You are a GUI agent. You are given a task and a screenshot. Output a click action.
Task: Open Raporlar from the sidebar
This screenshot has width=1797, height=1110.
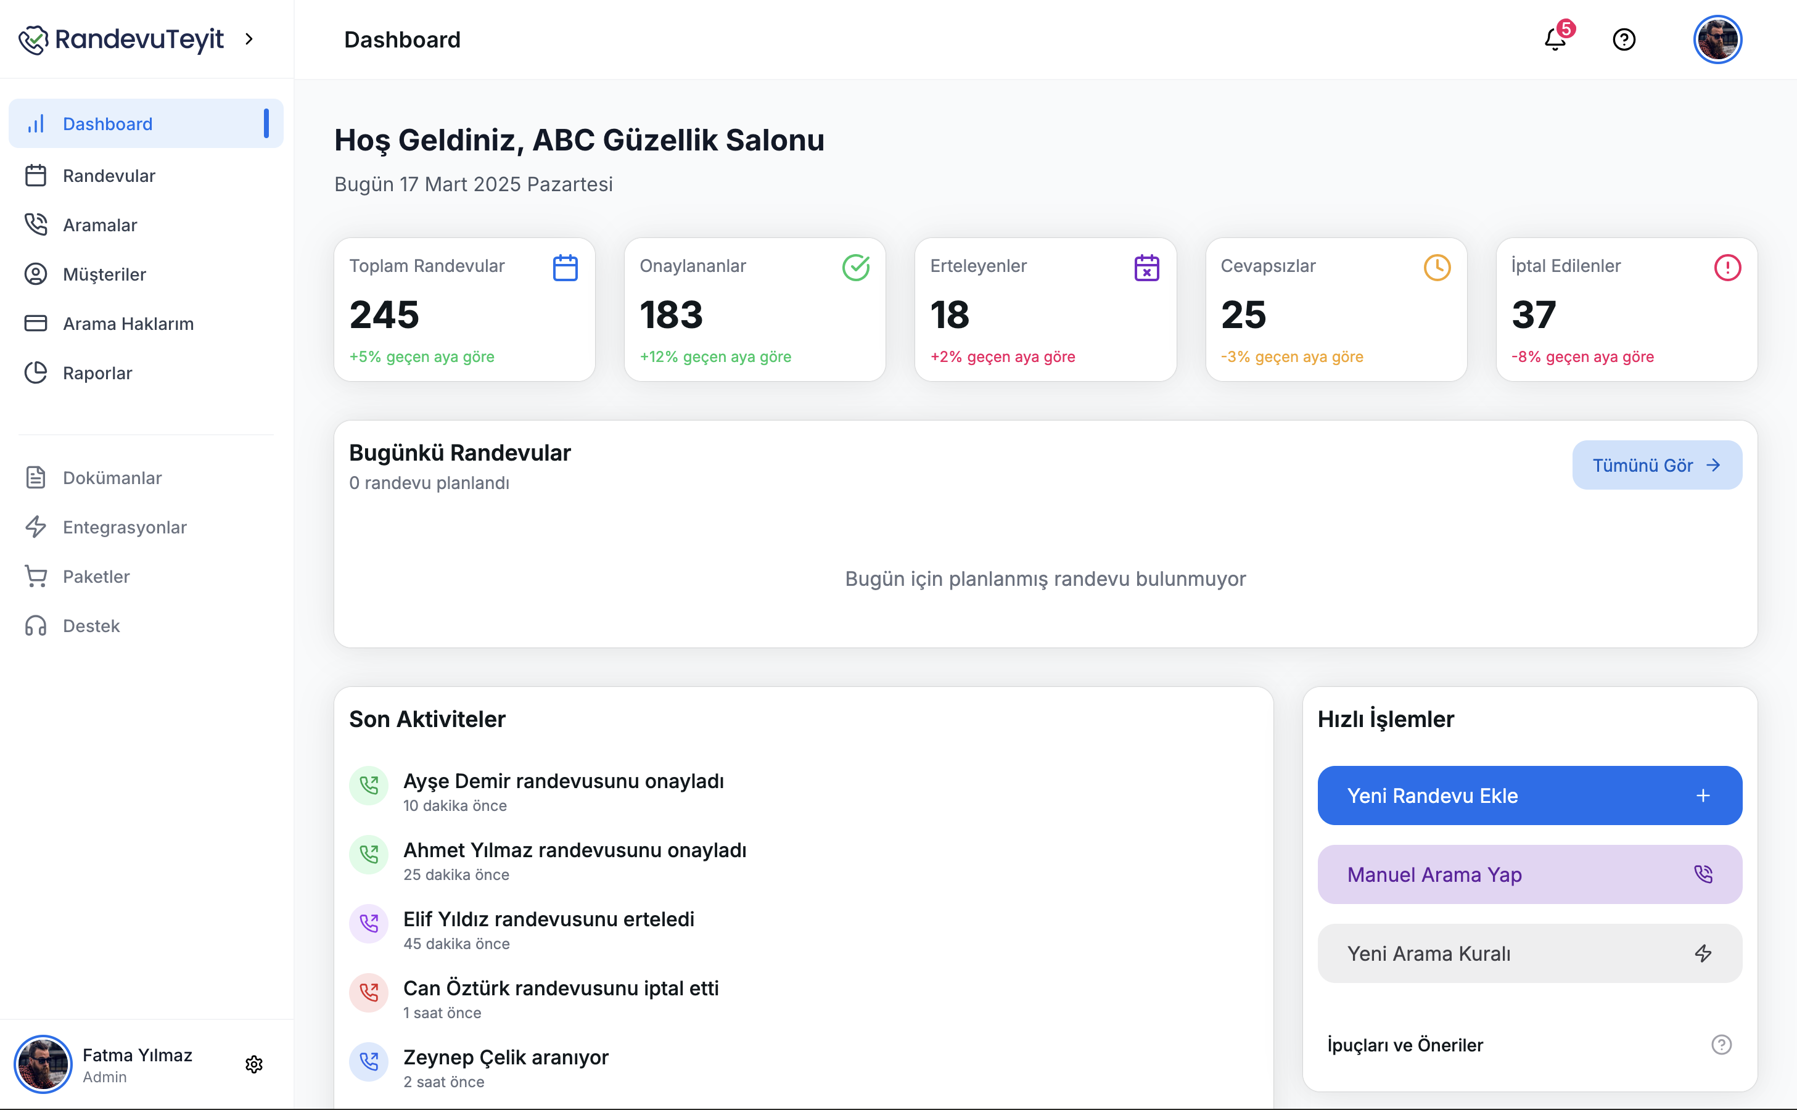[x=97, y=373]
